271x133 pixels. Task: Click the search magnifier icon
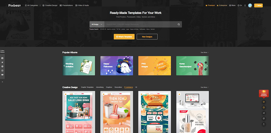[x=179, y=24]
